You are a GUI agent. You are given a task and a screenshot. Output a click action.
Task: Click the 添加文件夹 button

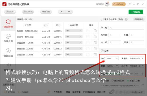pyautogui.click(x=28, y=12)
